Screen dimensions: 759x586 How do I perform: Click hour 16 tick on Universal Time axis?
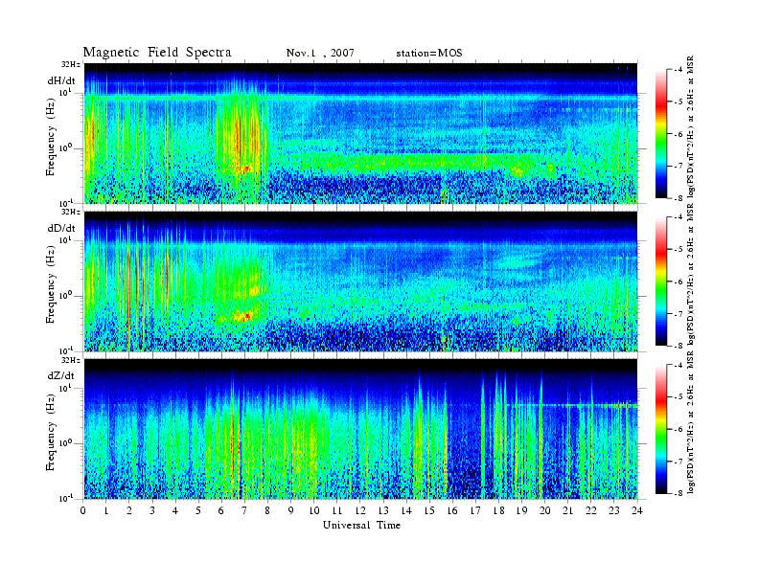pyautogui.click(x=452, y=511)
